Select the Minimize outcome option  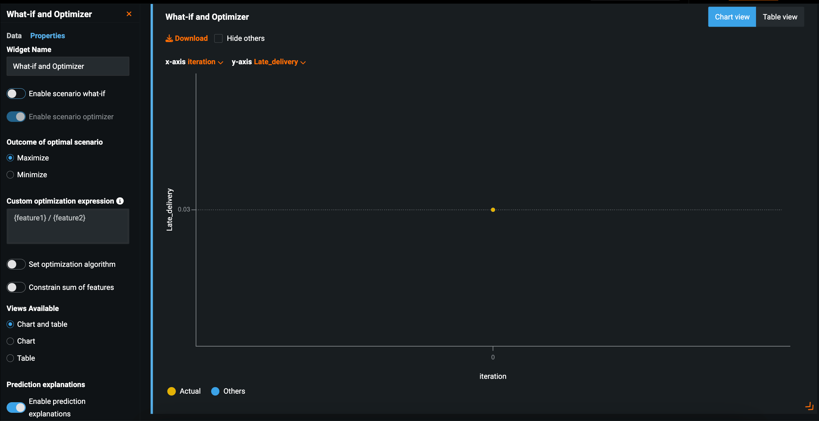[x=11, y=175]
